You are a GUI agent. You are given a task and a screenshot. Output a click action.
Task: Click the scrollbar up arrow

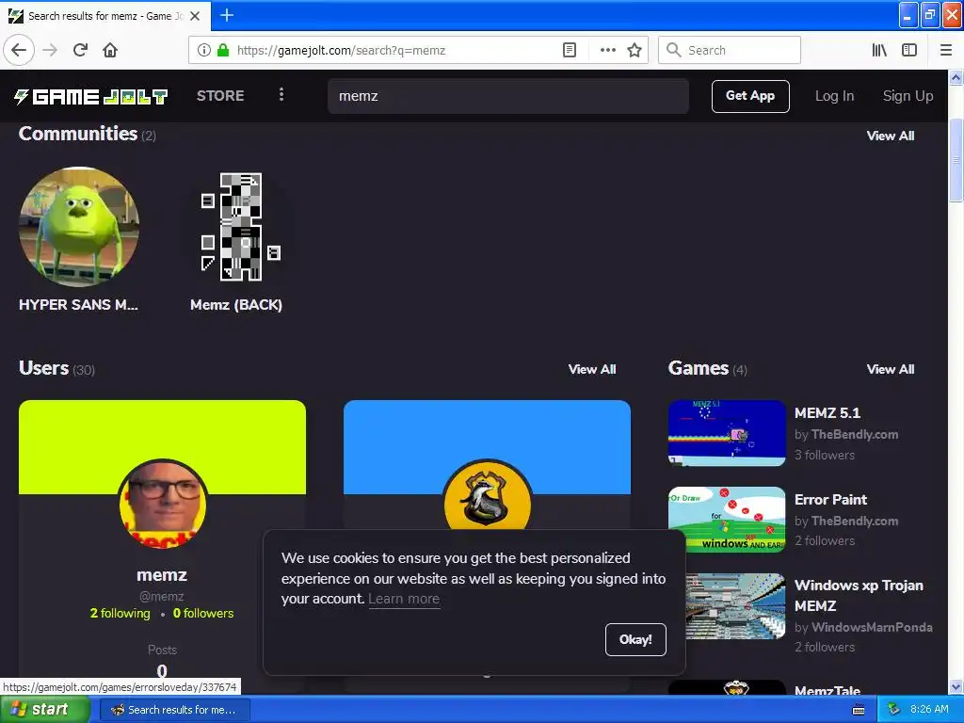click(x=956, y=77)
